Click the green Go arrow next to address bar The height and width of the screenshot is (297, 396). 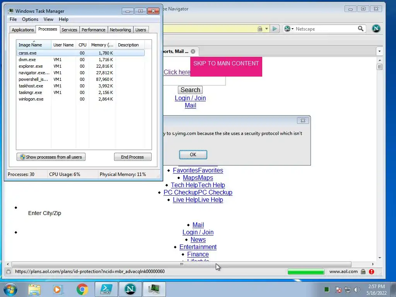click(x=275, y=29)
